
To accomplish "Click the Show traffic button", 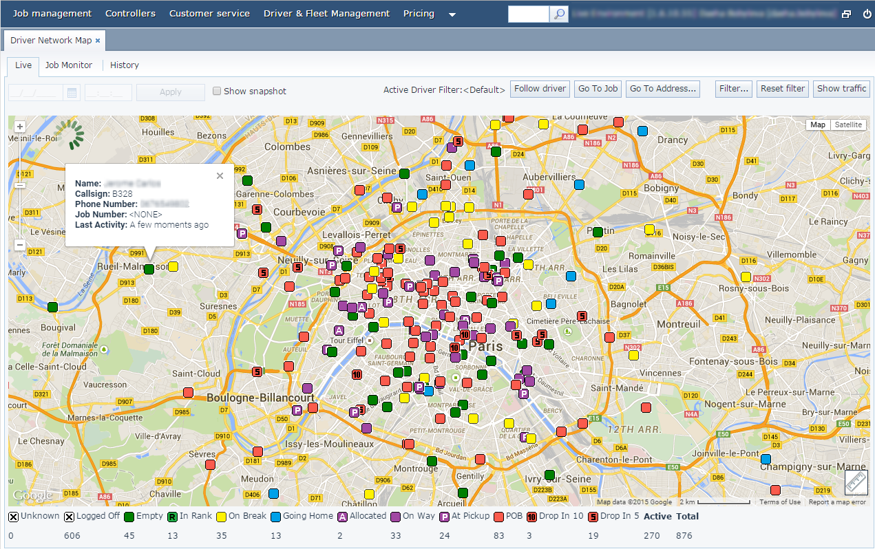I will 841,89.
